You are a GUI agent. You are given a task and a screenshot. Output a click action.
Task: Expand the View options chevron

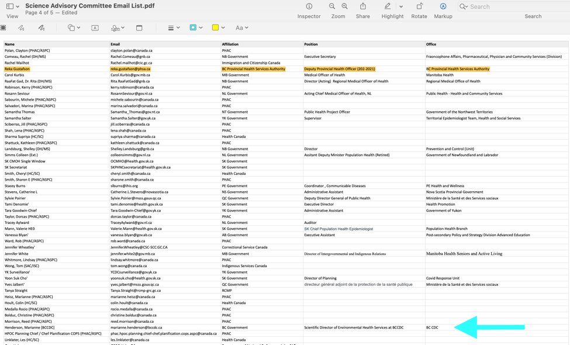[x=18, y=6]
